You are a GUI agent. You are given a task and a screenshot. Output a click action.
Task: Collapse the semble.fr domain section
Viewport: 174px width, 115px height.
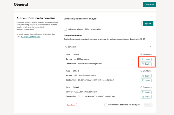tap(150, 47)
